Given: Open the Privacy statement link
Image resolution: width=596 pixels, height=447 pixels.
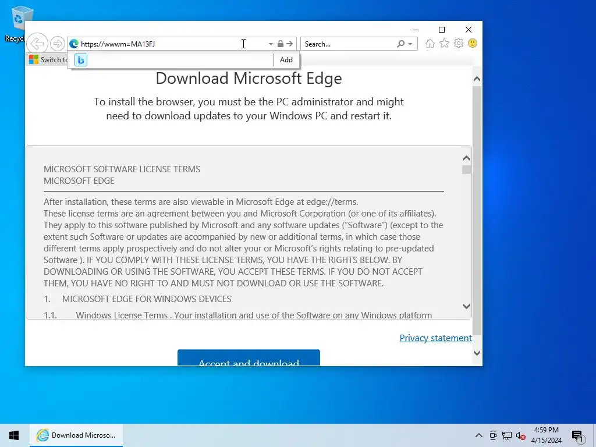Looking at the screenshot, I should (x=435, y=338).
